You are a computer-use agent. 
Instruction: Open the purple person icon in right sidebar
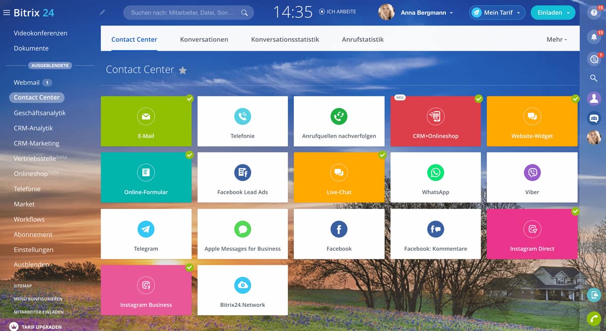(x=594, y=98)
